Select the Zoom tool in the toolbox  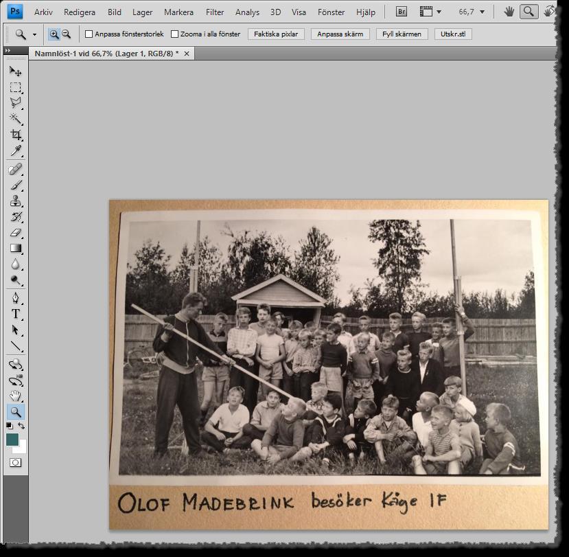click(x=15, y=412)
